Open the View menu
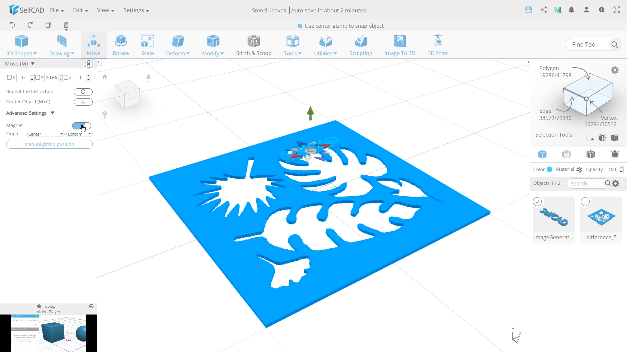 tap(105, 10)
